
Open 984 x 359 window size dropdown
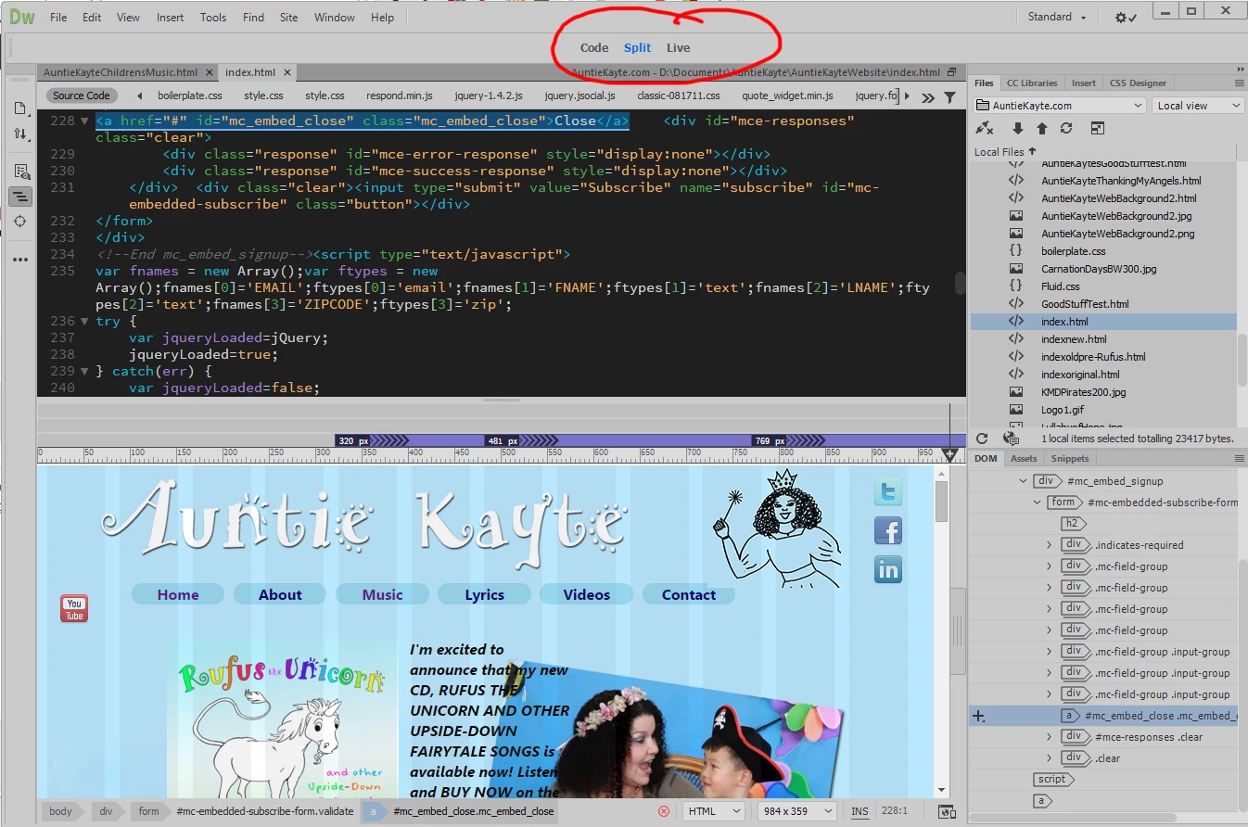tap(796, 811)
